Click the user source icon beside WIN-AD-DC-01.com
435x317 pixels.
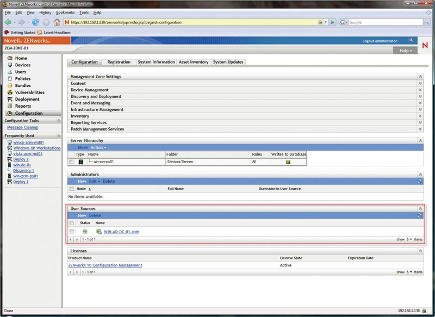(99, 231)
